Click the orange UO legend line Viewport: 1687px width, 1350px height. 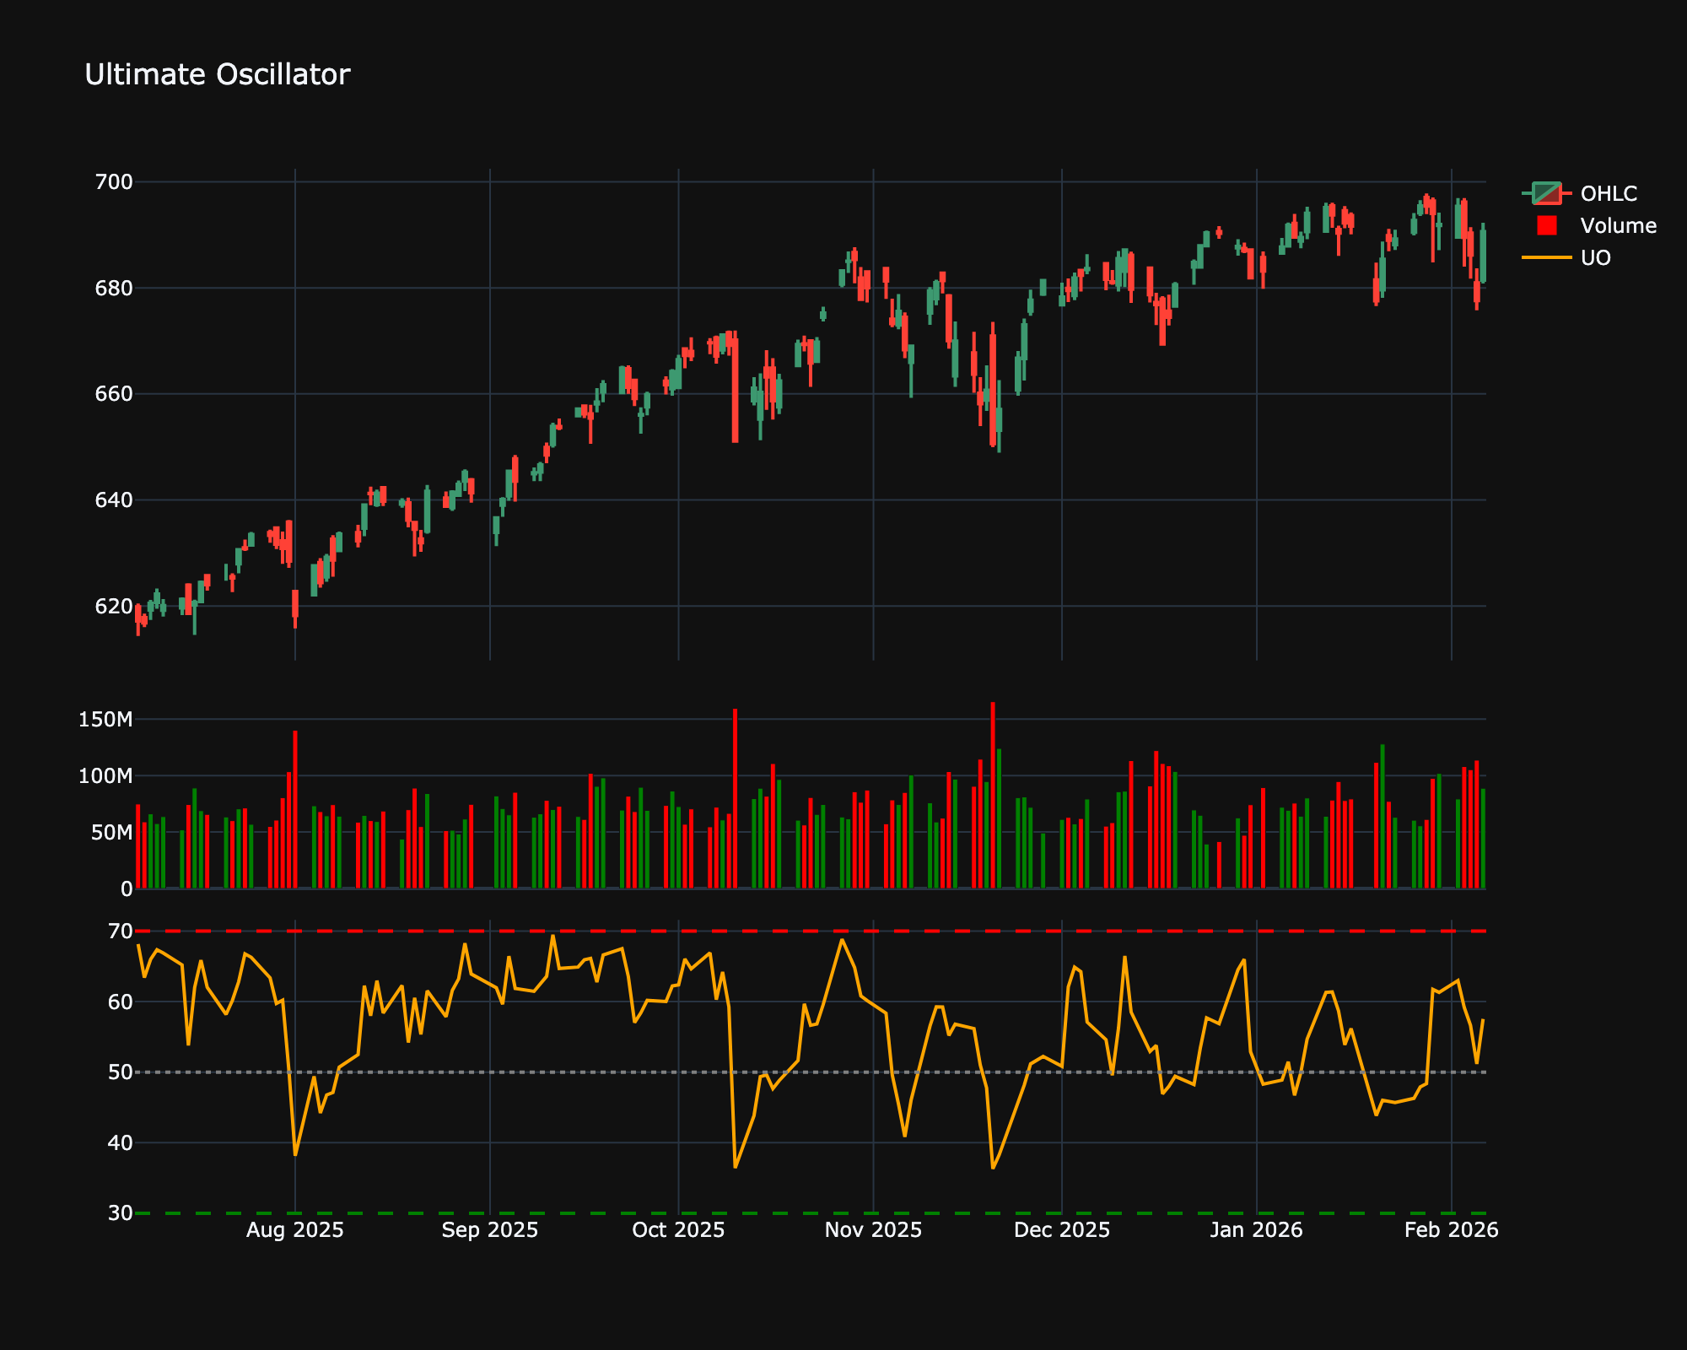point(1547,257)
